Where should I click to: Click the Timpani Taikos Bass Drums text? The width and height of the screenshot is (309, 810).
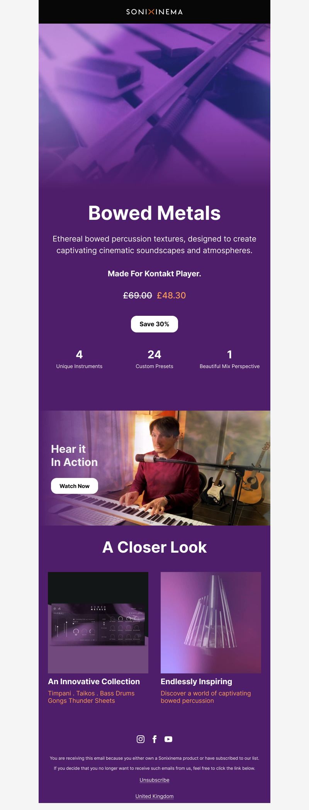point(91,693)
